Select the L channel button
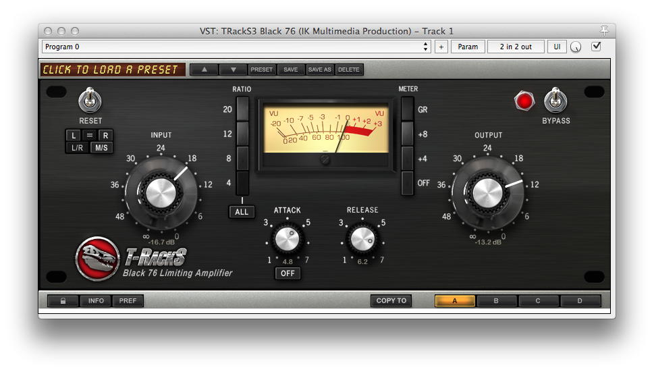654x372 pixels. pos(74,135)
